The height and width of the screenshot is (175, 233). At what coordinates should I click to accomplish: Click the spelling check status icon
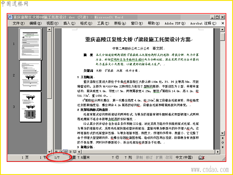coord(202,157)
